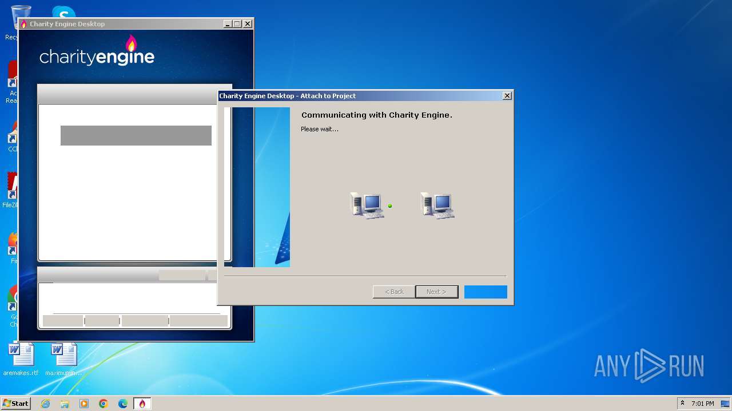This screenshot has width=732, height=411.
Task: Click the taskbar clock showing 7:01 PM
Action: click(x=703, y=404)
